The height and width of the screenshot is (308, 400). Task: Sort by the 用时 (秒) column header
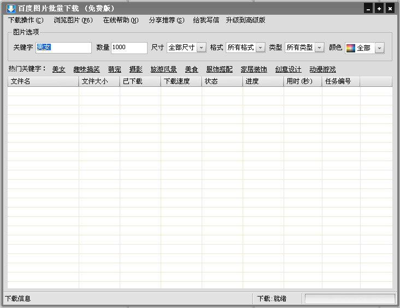tap(303, 81)
